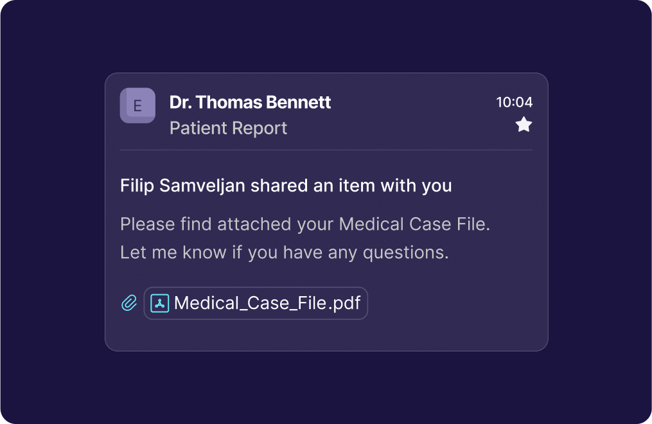The image size is (652, 424).
Task: Click the paperclip attachment icon
Action: point(129,303)
